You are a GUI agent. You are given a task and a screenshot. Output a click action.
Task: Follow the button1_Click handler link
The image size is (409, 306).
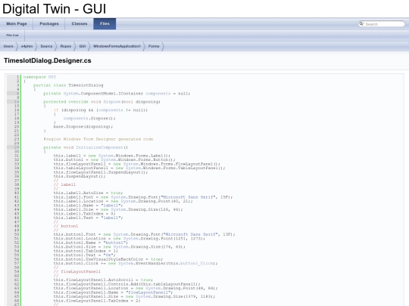pyautogui.click(x=196, y=264)
